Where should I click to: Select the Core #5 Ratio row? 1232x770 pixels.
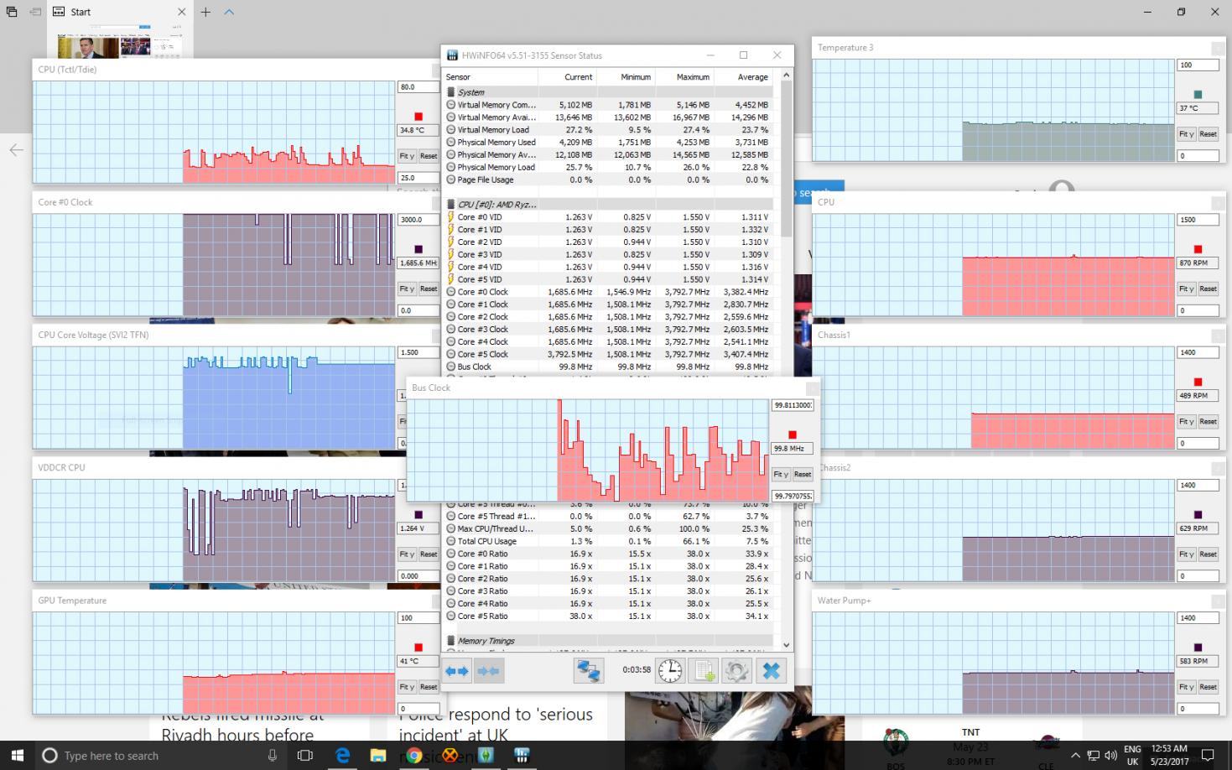point(608,616)
